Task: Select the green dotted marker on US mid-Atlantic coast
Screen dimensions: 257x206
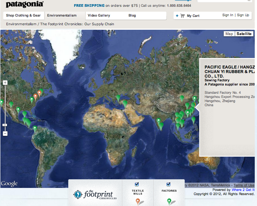Action: coord(32,100)
